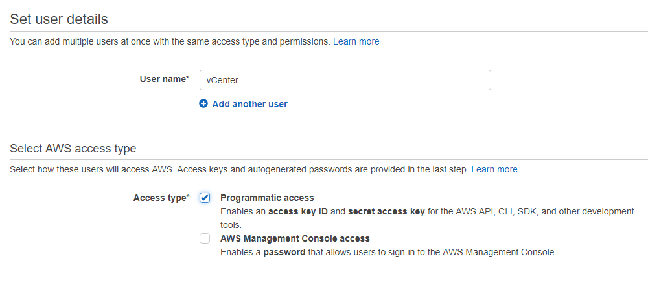Image resolution: width=648 pixels, height=281 pixels.
Task: Focus the User name input field
Action: [345, 80]
